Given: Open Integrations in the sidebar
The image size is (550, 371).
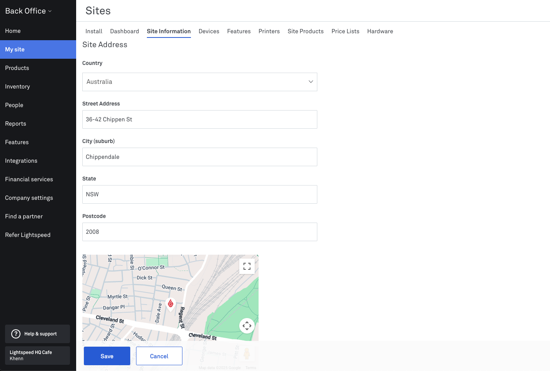Looking at the screenshot, I should (38, 161).
